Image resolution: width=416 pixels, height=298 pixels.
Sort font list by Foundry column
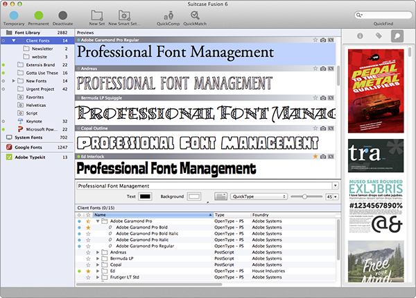[260, 215]
